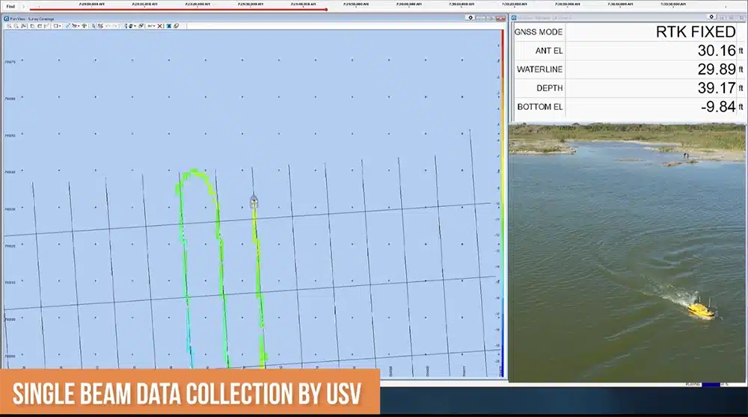Screen dimensions: 748x417
Task: Click the red X delete icon
Action: point(160,26)
